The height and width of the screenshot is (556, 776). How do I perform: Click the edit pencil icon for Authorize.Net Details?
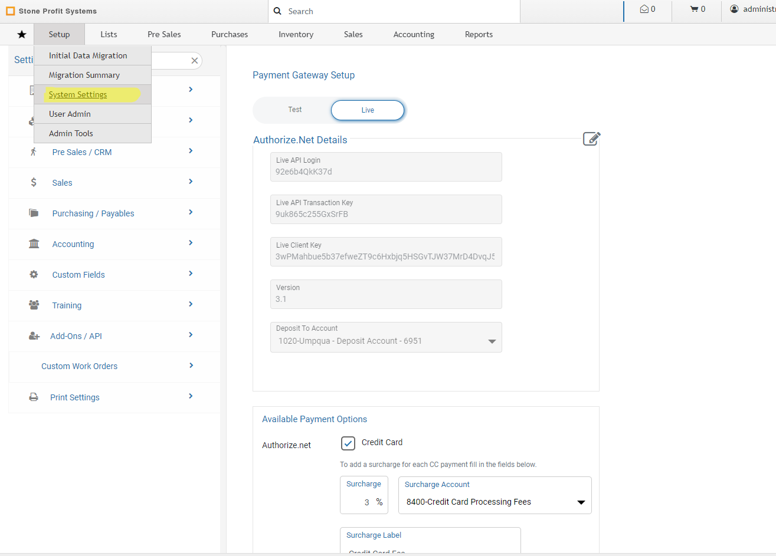point(591,139)
